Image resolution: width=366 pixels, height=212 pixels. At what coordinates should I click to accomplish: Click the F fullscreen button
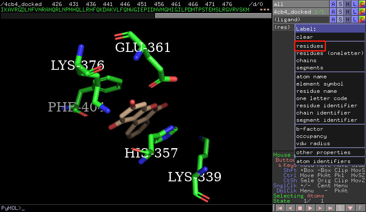pos(361,208)
